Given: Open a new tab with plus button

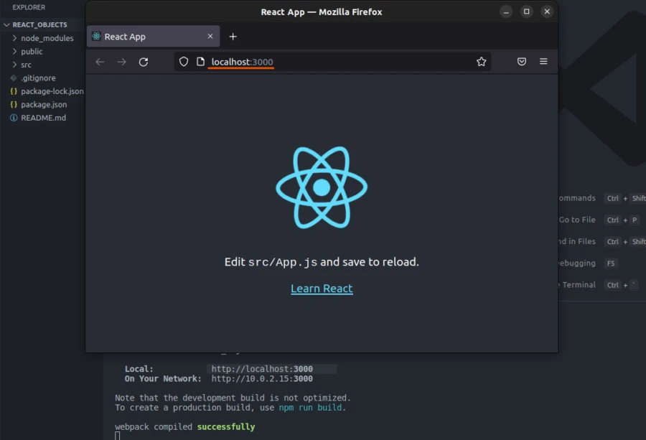Looking at the screenshot, I should [233, 37].
